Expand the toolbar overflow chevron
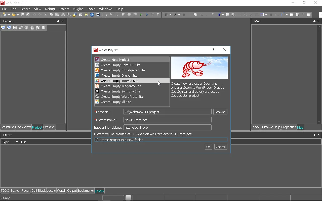 (320, 15)
